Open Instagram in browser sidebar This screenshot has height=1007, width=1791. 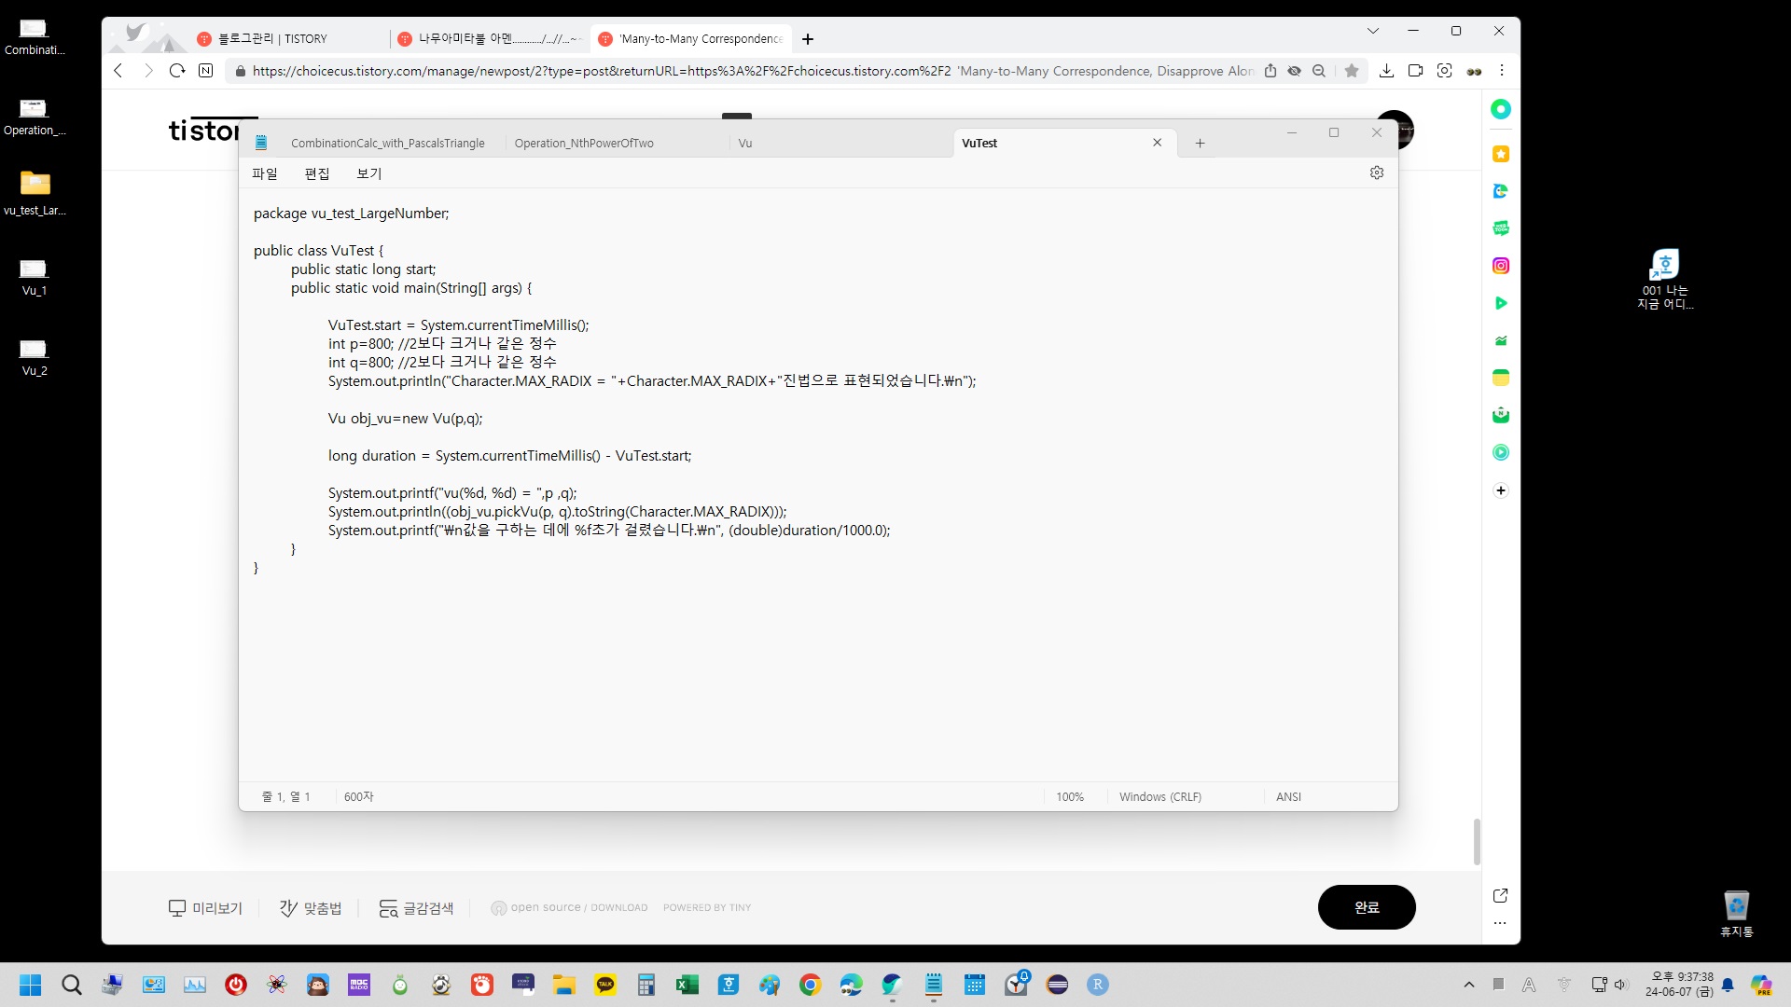pyautogui.click(x=1500, y=266)
